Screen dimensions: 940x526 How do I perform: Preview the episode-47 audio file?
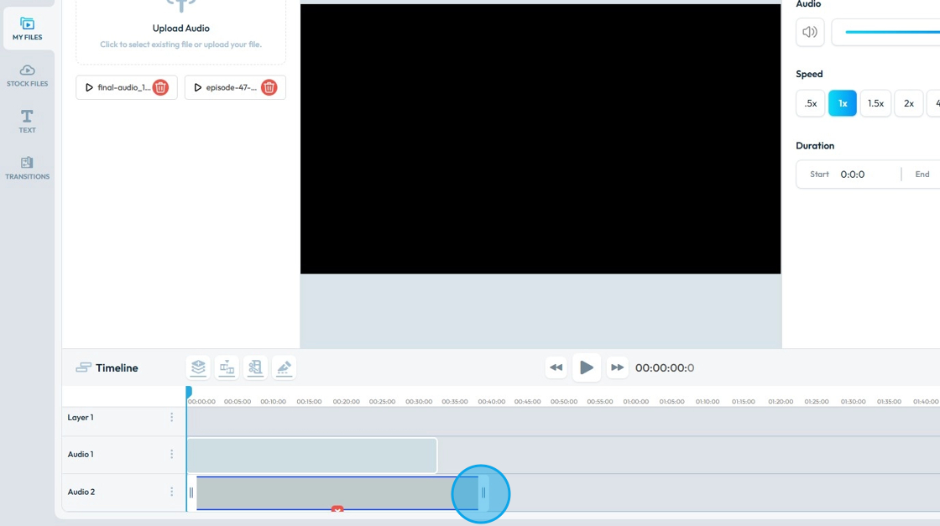[x=198, y=87]
